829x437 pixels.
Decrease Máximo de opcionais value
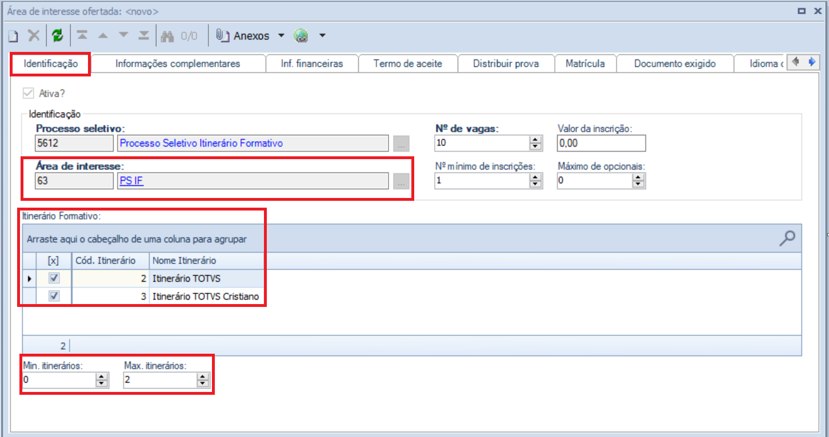coord(639,184)
